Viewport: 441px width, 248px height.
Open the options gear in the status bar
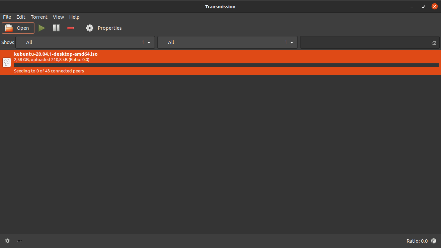click(7, 241)
